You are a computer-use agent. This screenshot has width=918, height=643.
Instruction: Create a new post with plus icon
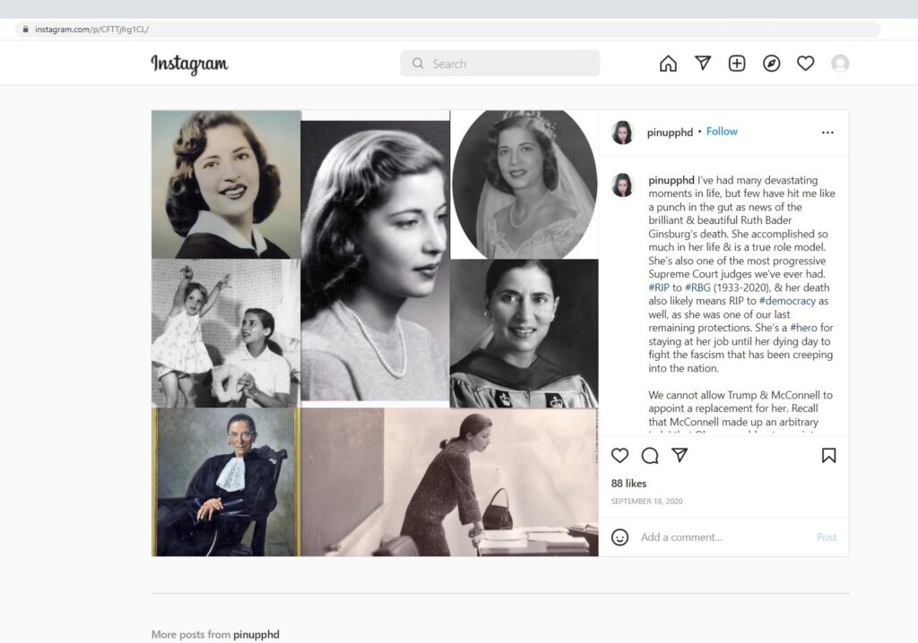click(x=737, y=64)
